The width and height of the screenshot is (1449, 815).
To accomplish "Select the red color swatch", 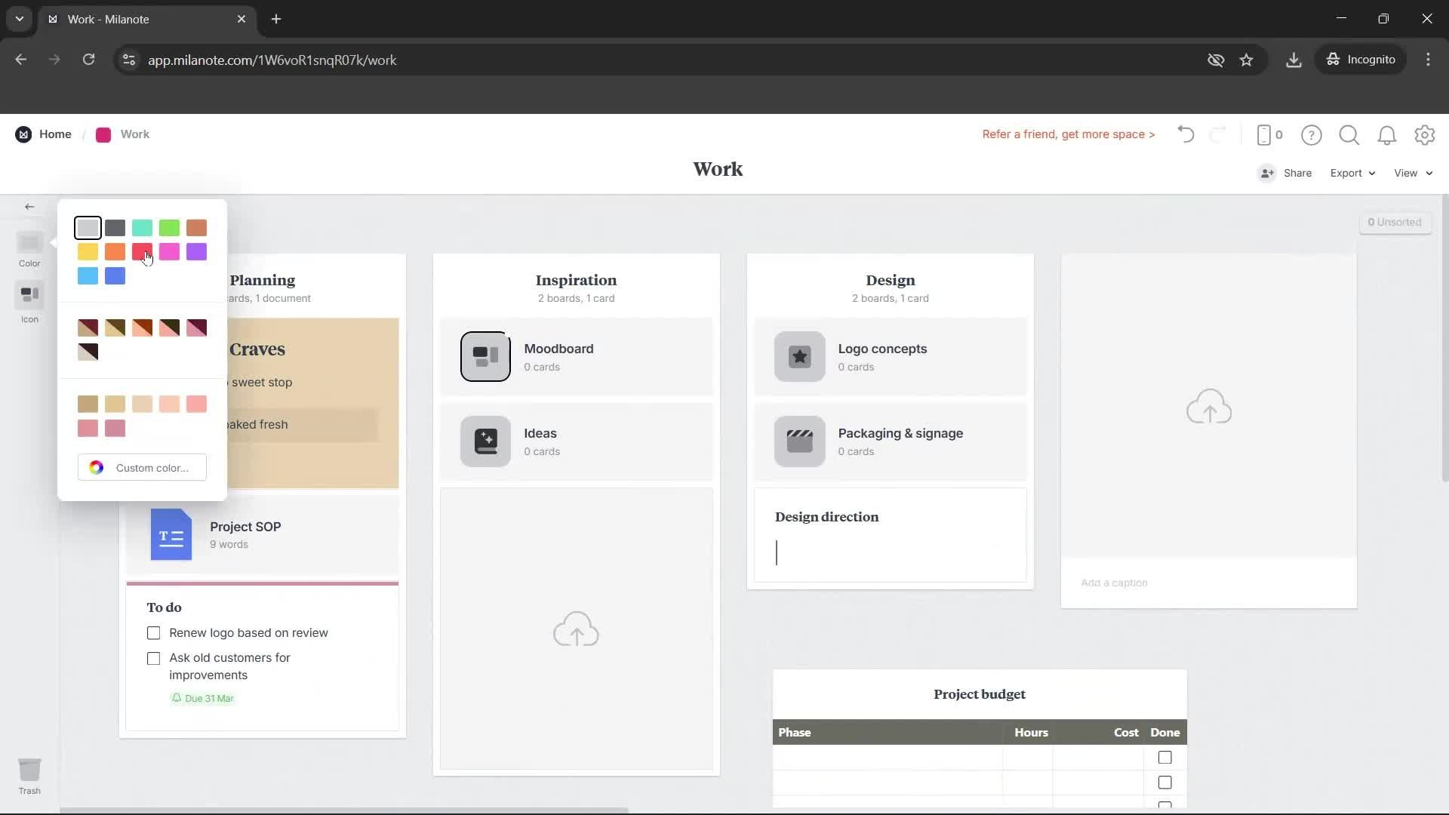I will coord(143,252).
